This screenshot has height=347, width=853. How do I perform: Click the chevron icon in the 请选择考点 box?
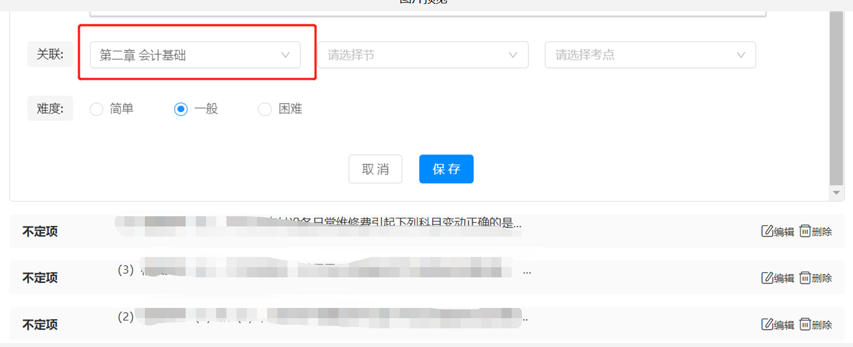(x=741, y=55)
